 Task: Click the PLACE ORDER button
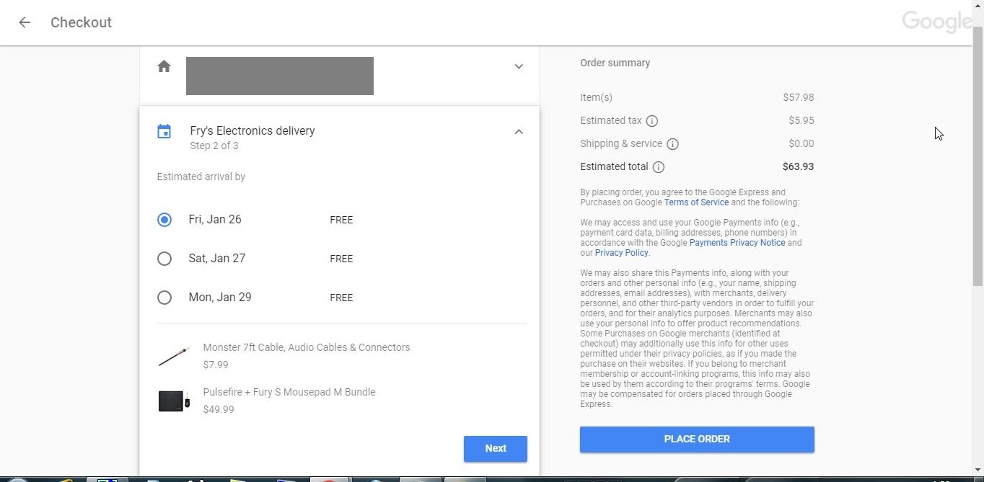[x=697, y=439]
